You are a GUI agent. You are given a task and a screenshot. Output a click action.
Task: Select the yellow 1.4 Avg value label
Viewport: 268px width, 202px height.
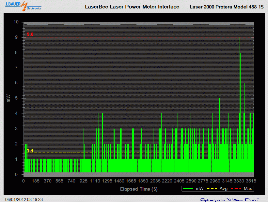(30, 150)
